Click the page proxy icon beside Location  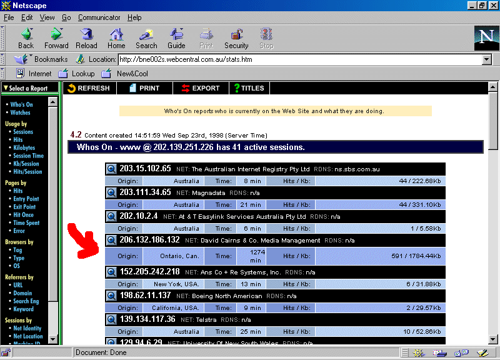pos(80,59)
